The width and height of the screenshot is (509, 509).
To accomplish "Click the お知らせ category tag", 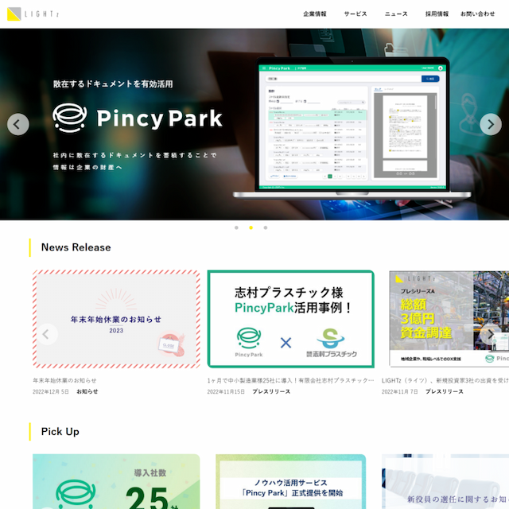I will 87,391.
